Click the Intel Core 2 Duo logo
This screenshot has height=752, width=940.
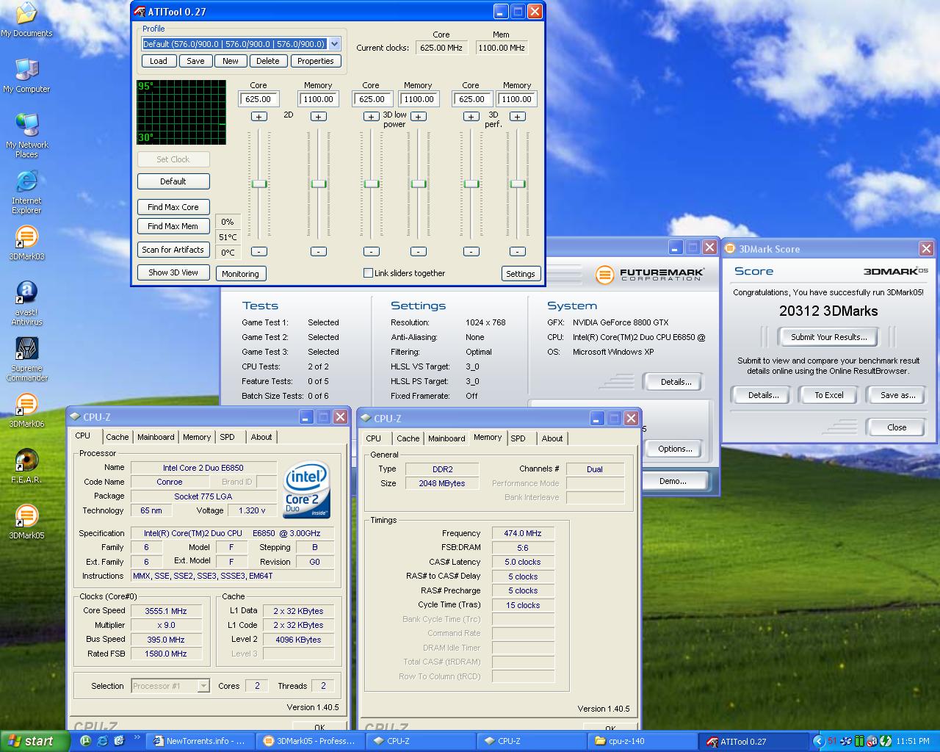click(307, 489)
